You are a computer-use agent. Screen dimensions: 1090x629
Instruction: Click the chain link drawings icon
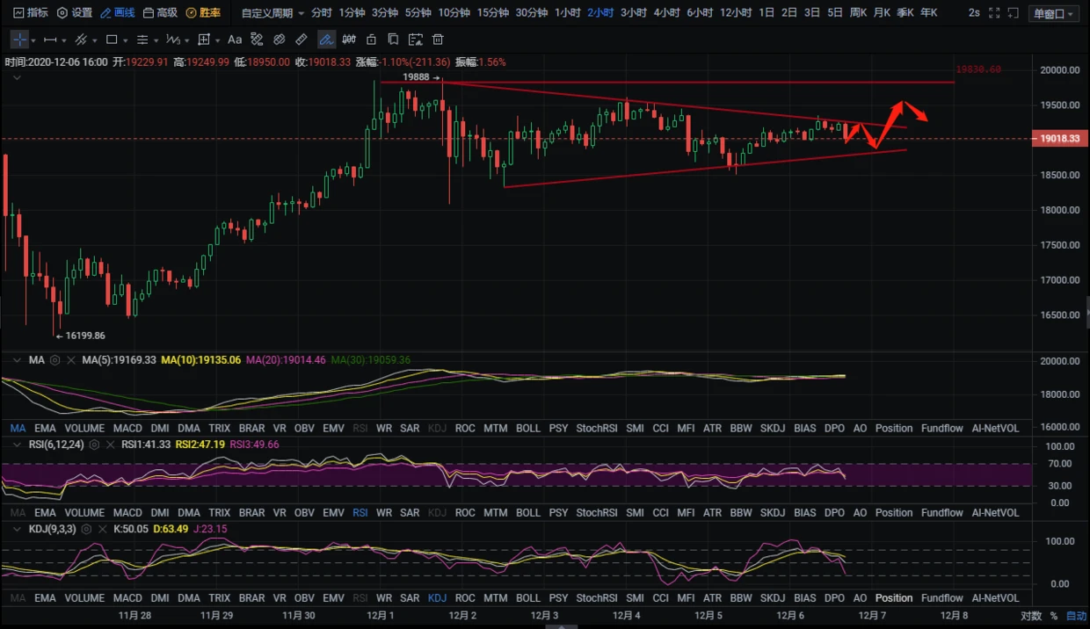coord(280,40)
